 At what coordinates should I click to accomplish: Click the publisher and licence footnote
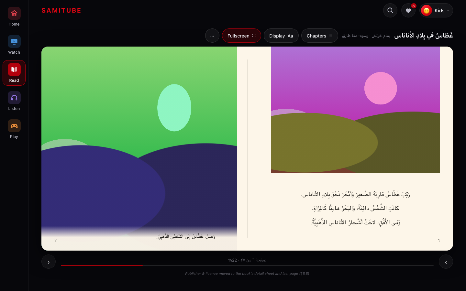point(247,274)
